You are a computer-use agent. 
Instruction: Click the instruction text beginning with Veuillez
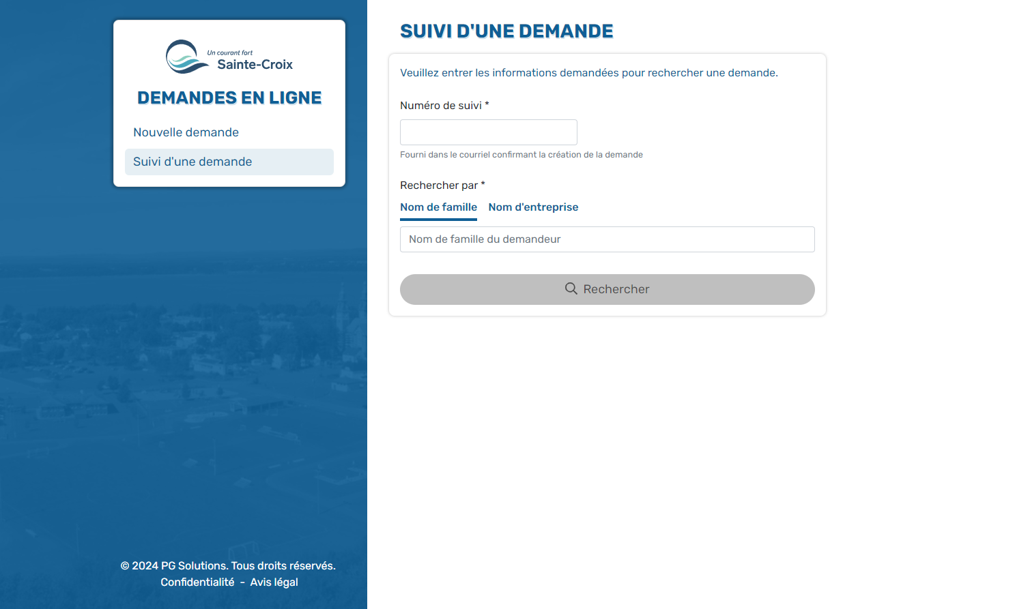tap(588, 73)
